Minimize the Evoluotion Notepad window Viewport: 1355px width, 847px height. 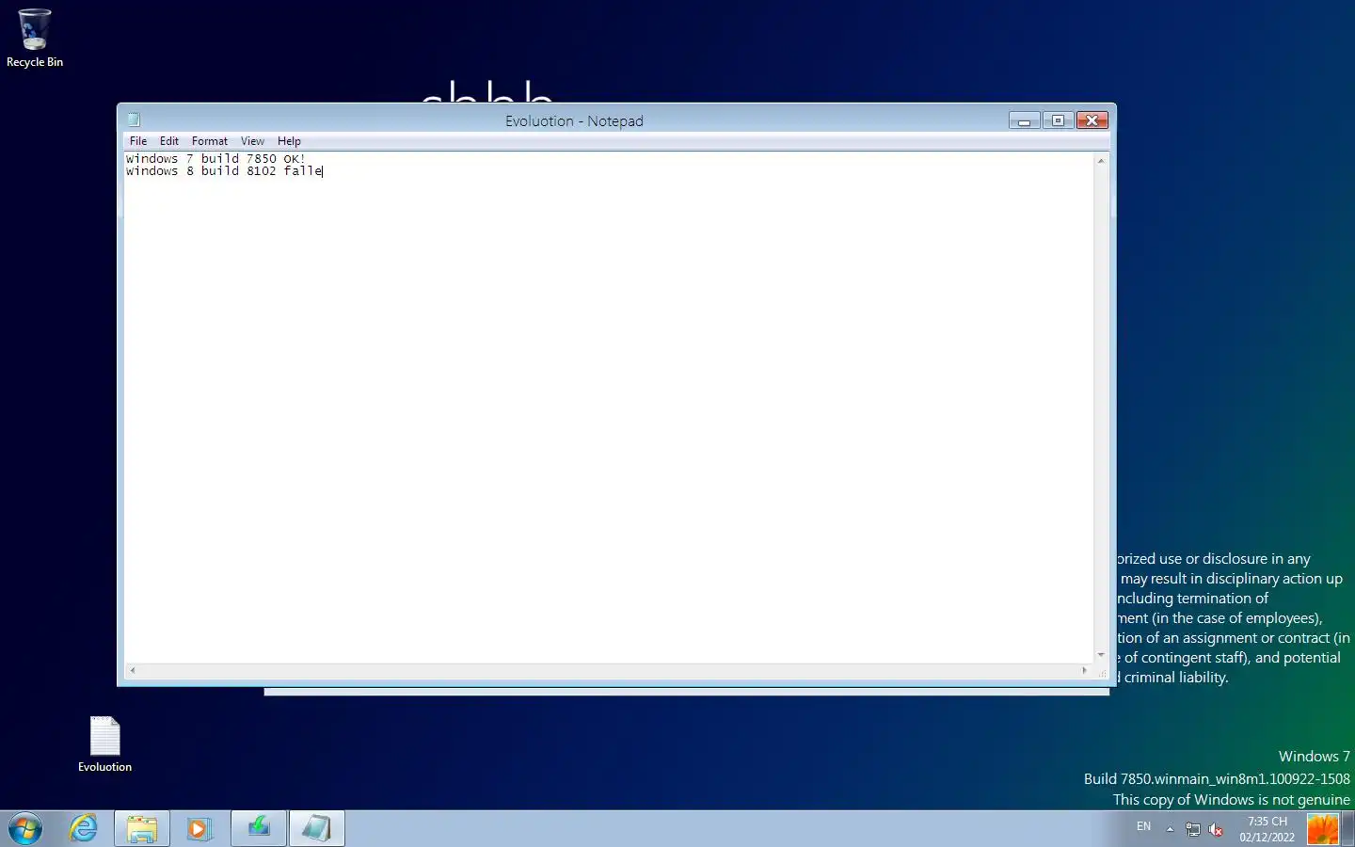[1024, 120]
